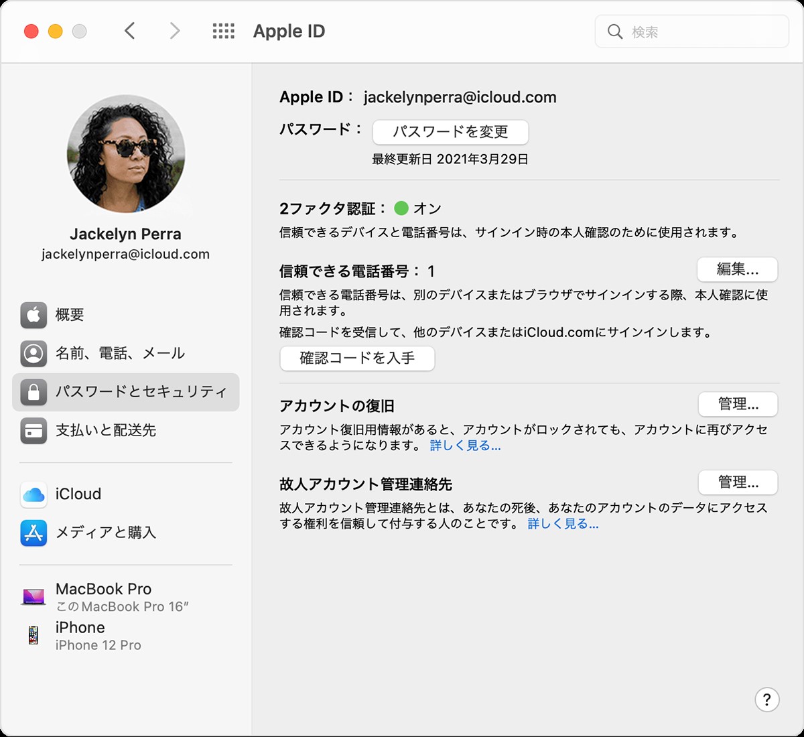Open iCloud settings in the sidebar

125,494
